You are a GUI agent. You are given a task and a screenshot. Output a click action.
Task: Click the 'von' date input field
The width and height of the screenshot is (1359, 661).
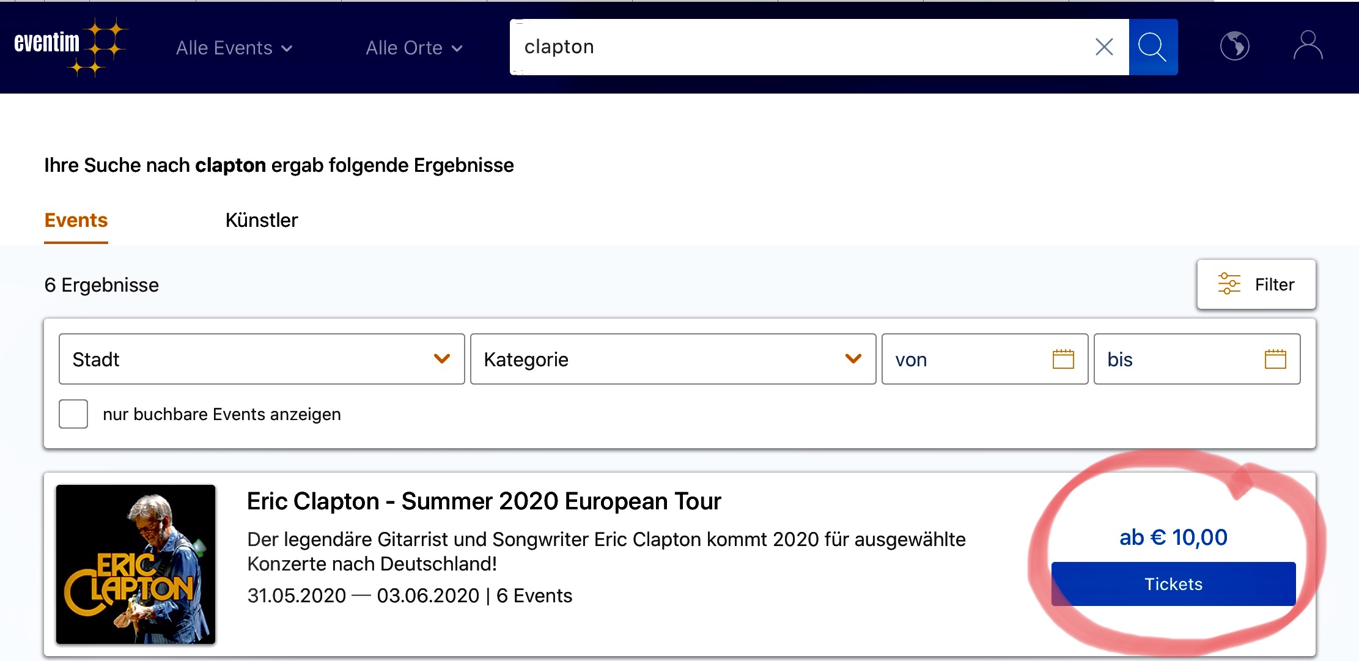(985, 359)
